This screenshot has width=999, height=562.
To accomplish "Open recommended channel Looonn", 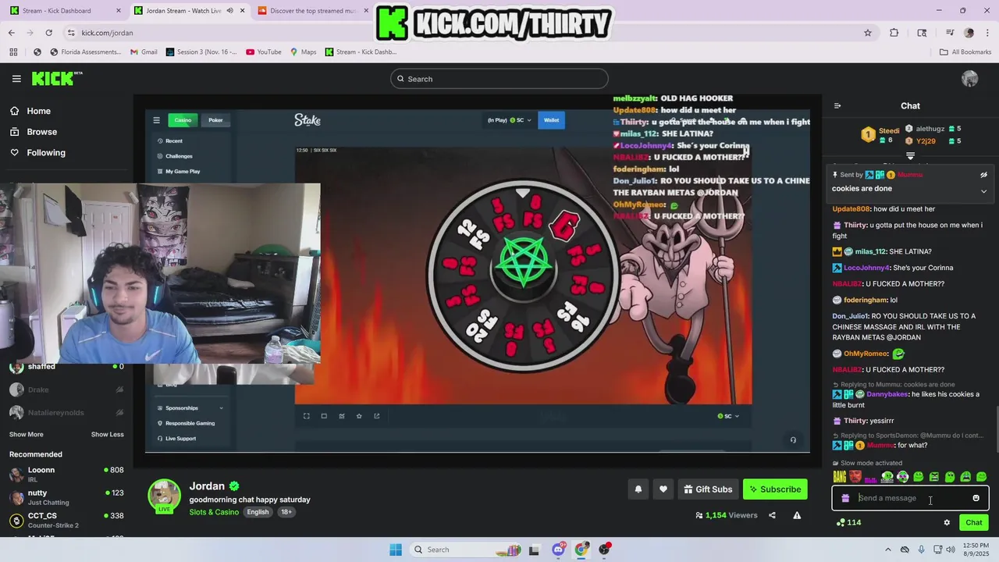I will [66, 474].
